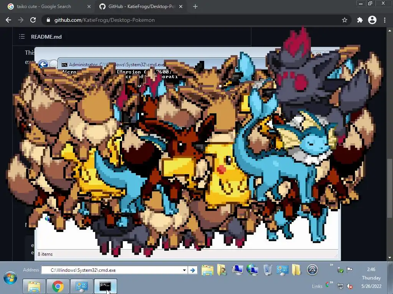Expand the Links toolbar overflow chevron
This screenshot has height=294, width=393.
(331, 283)
